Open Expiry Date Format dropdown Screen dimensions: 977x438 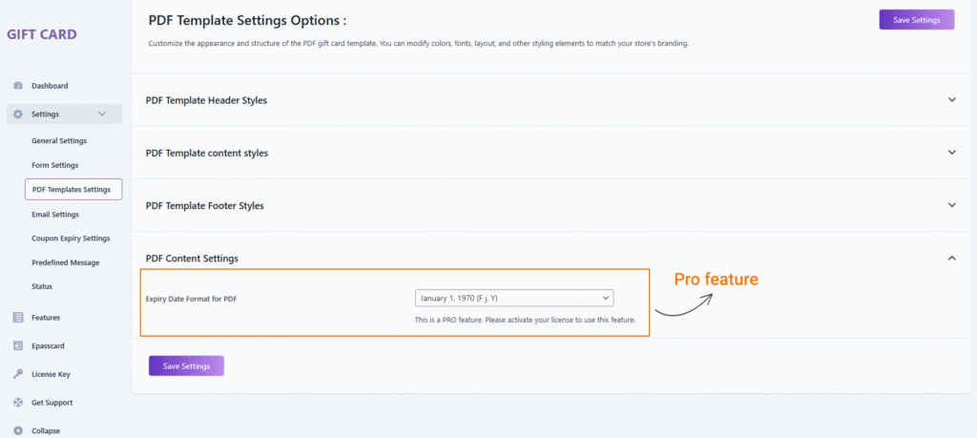click(x=513, y=299)
